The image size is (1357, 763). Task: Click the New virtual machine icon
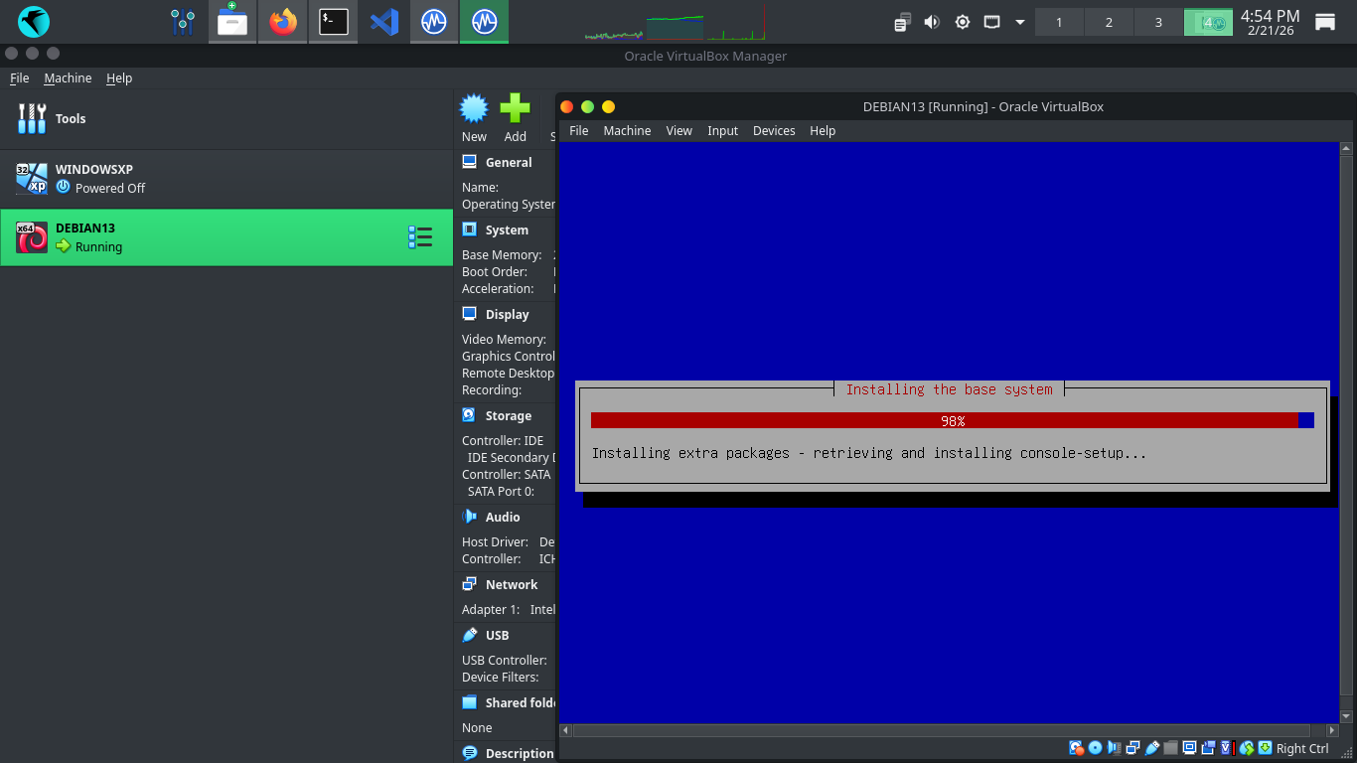tap(474, 109)
